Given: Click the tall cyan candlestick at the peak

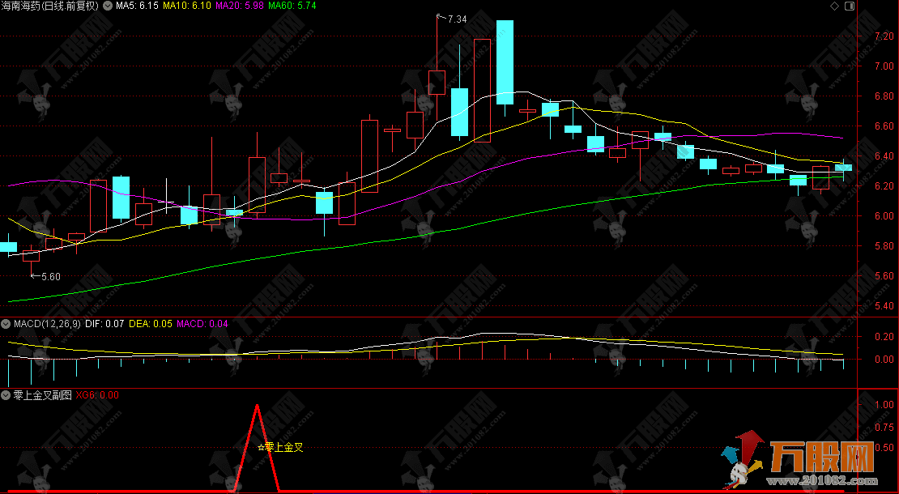Looking at the screenshot, I should pyautogui.click(x=505, y=62).
